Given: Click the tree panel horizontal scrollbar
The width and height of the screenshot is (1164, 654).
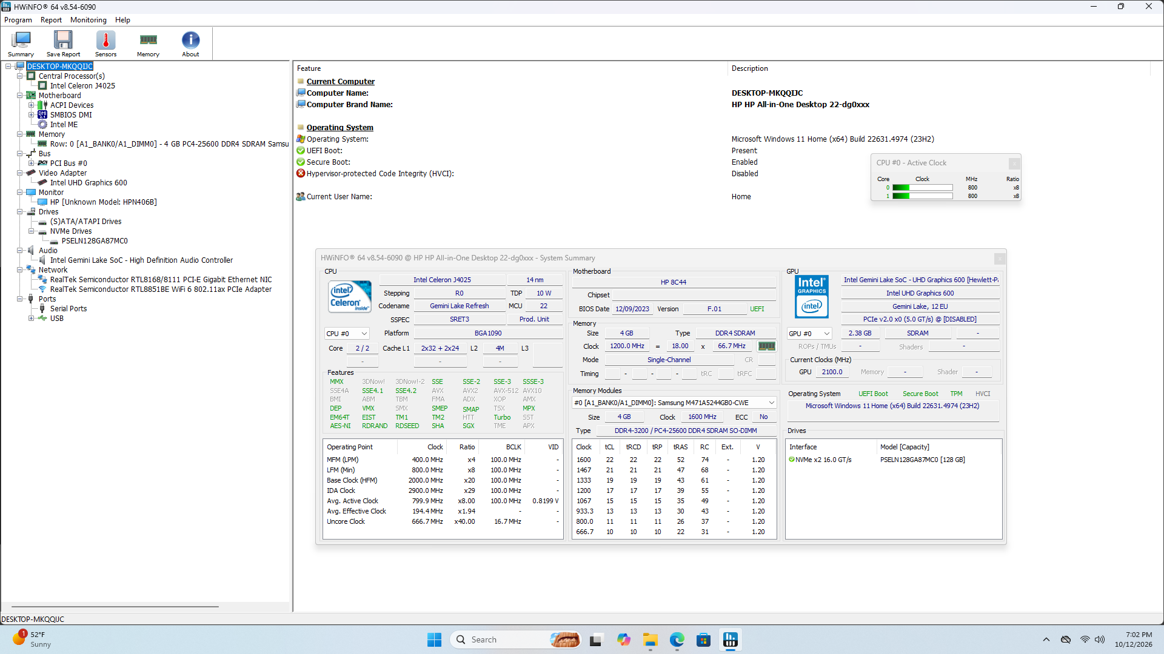Looking at the screenshot, I should (115, 606).
